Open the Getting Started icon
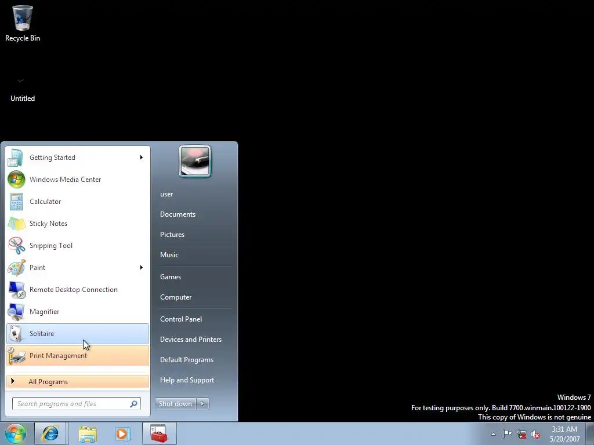 pyautogui.click(x=16, y=158)
